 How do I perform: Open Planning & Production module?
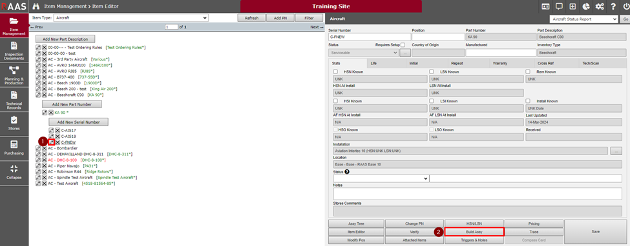pyautogui.click(x=14, y=75)
